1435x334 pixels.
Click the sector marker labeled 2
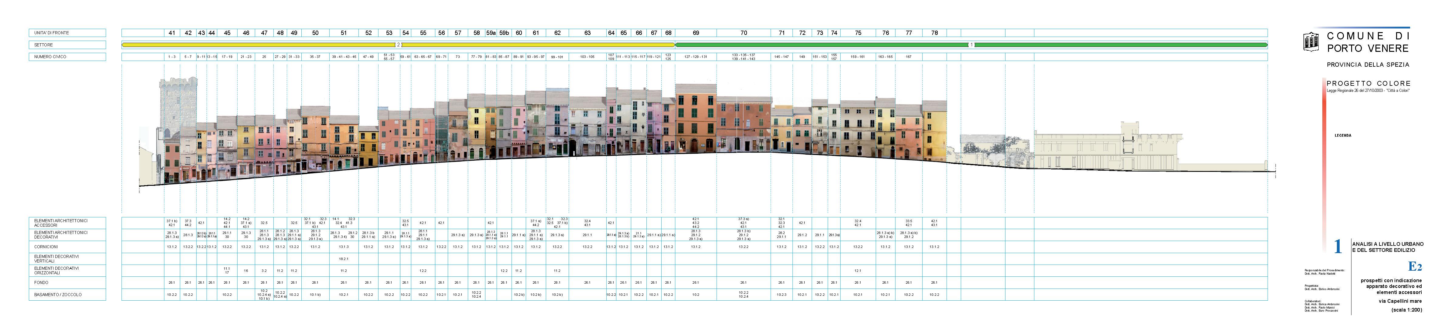pyautogui.click(x=398, y=45)
